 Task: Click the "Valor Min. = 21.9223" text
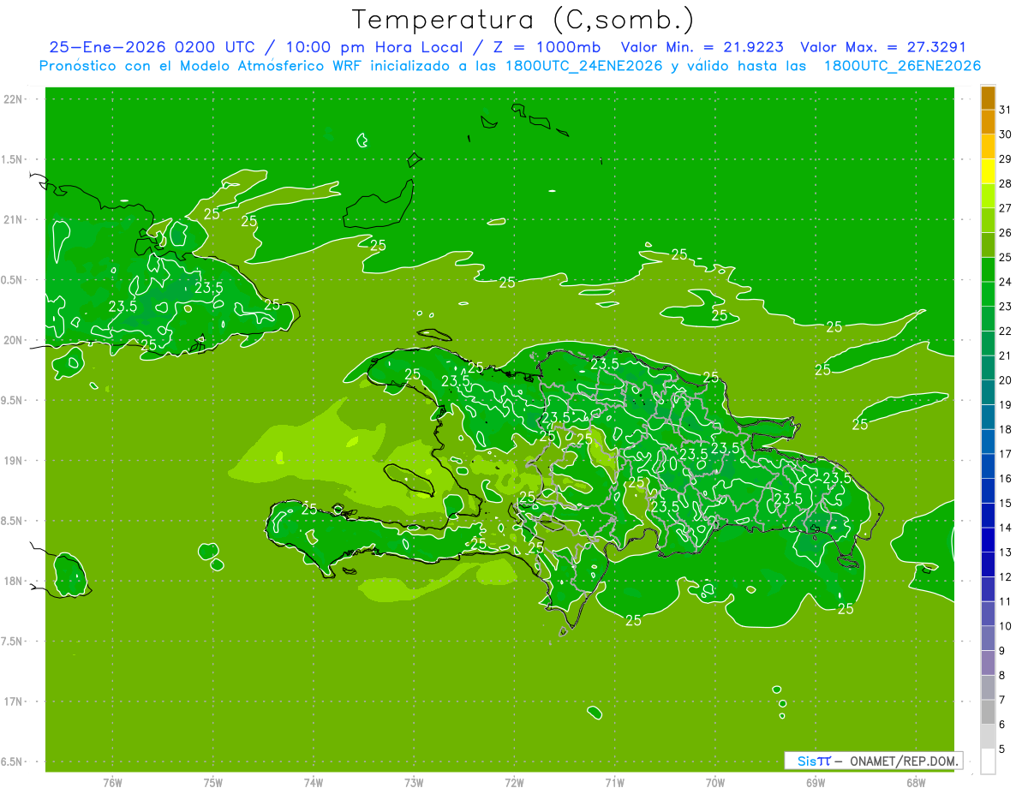[x=702, y=47]
